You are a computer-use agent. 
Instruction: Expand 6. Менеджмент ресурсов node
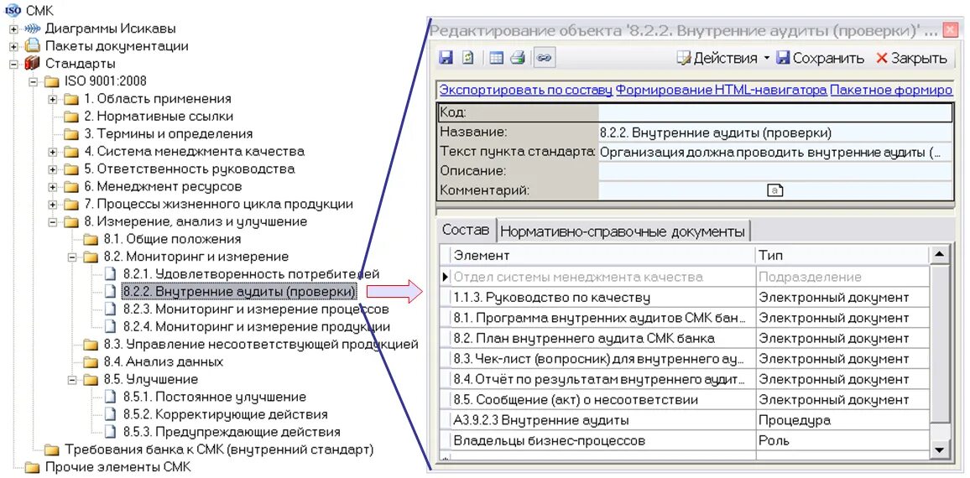point(53,187)
